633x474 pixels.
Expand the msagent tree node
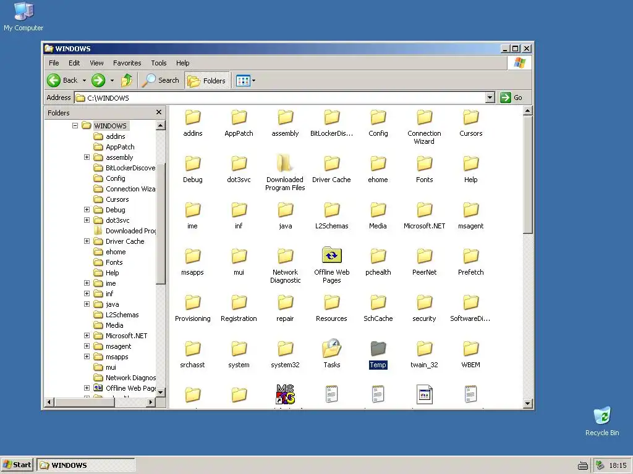[87, 346]
